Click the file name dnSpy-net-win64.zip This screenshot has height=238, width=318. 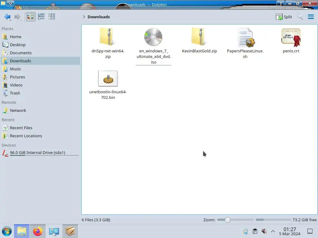[108, 54]
